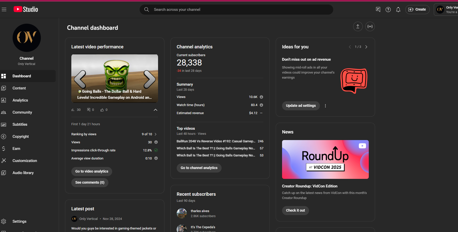Image resolution: width=458 pixels, height=232 pixels.
Task: Open top video with 53 views
Action: (220, 155)
